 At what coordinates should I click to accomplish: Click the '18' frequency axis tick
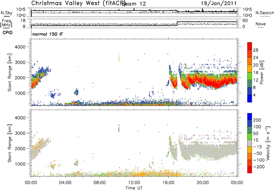click(x=23, y=21)
